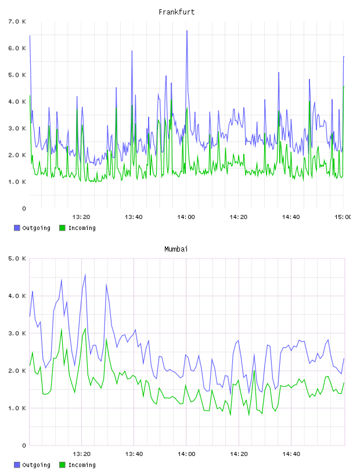Click 14:20 time label on Mumbai chart

239,454
